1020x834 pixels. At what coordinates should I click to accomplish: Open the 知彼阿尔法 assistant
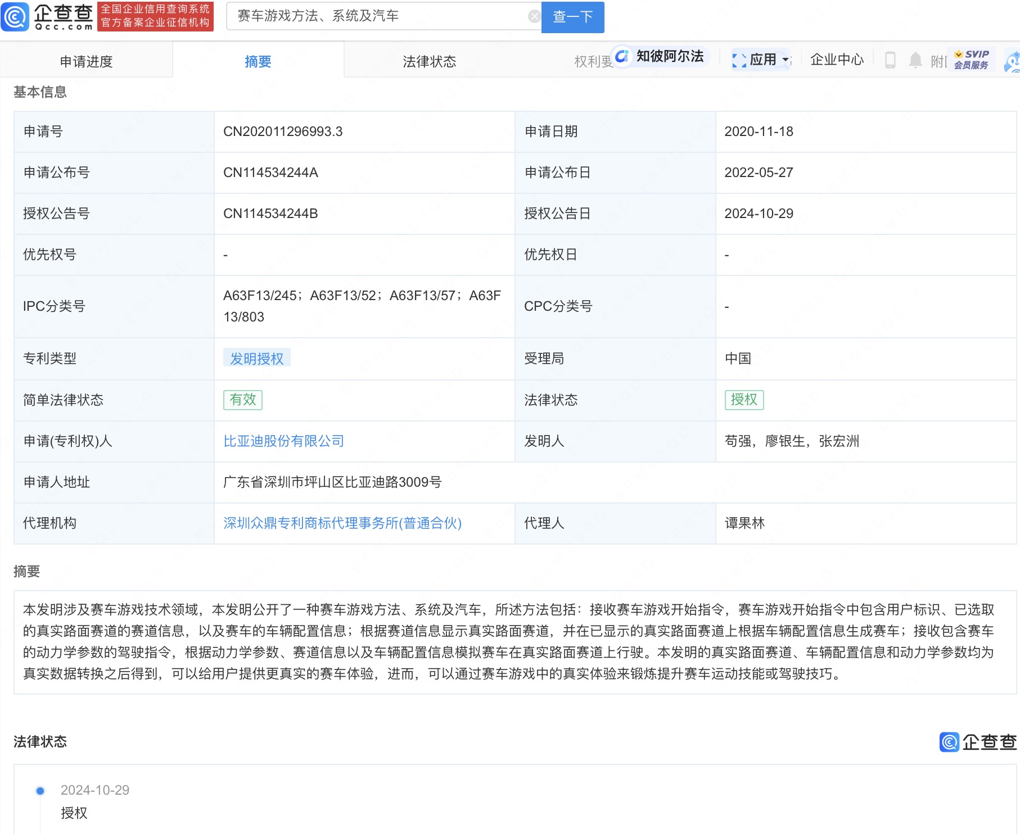660,56
